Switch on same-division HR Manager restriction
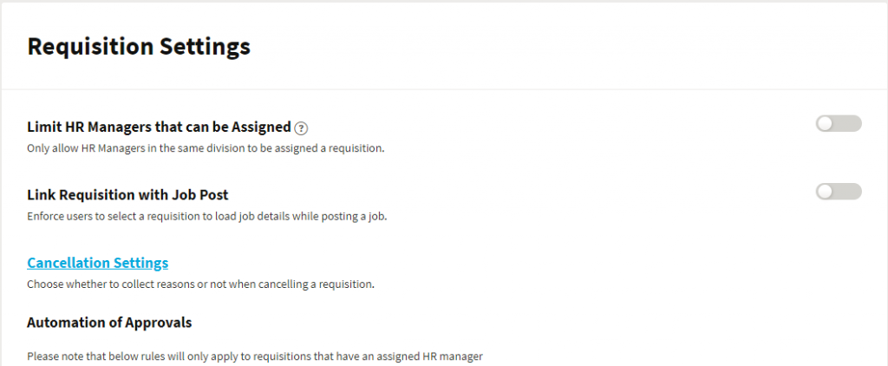The width and height of the screenshot is (888, 366). (839, 123)
